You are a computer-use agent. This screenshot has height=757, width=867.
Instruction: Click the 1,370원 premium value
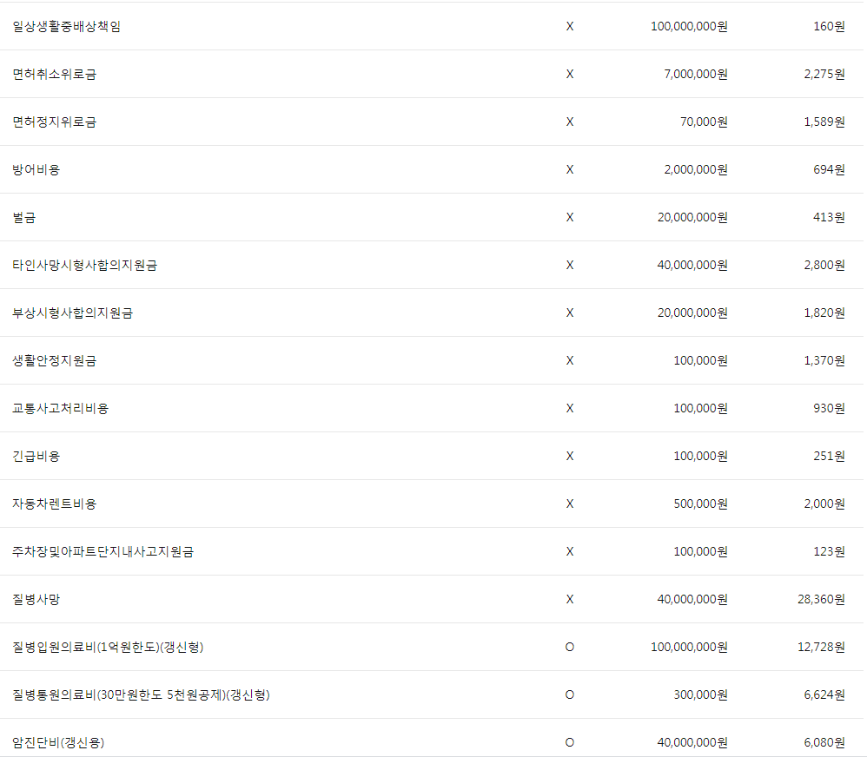pos(824,361)
